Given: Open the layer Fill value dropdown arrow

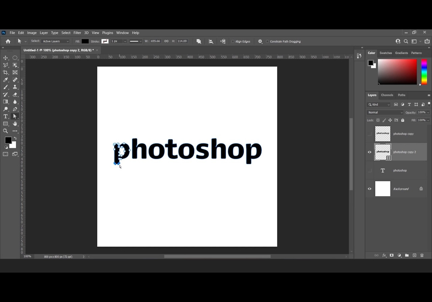Looking at the screenshot, I should 428,120.
